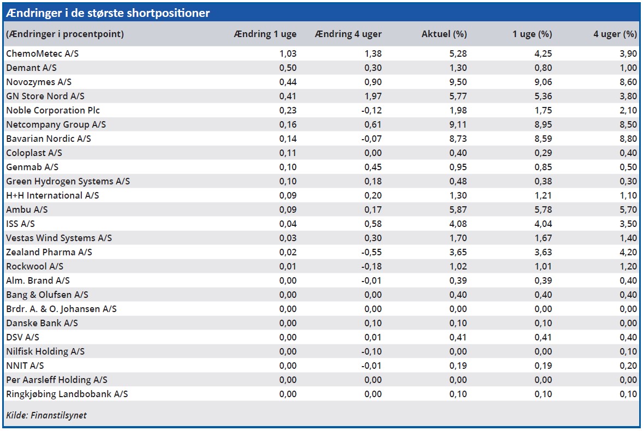643x431 pixels.
Task: Click on Netcompany Group A/S
Action: [56, 124]
